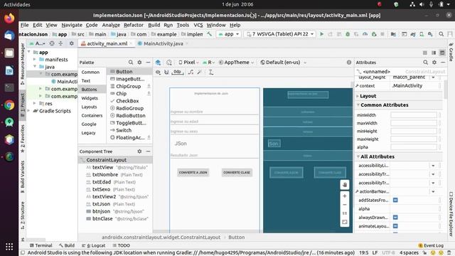
Task: Search the Palette with magnifier icon
Action: (x=131, y=63)
